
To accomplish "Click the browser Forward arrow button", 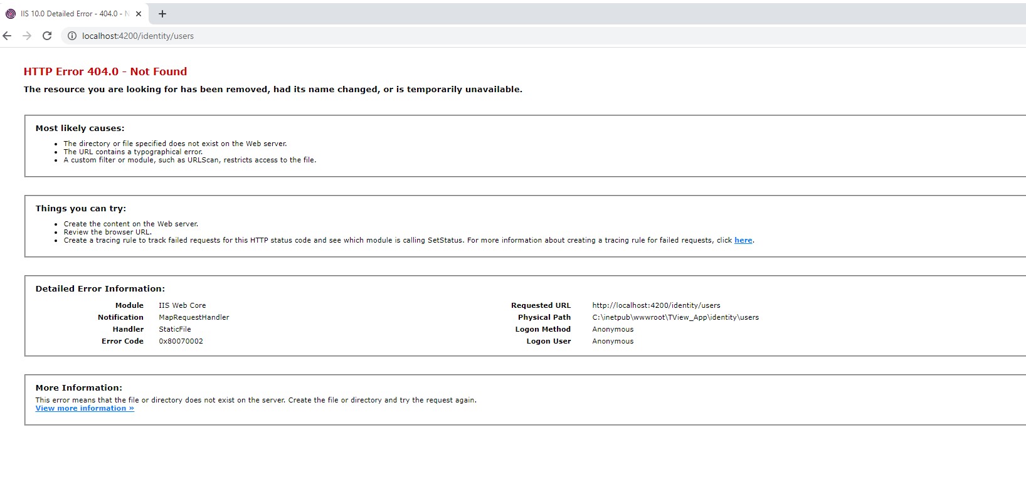I will pyautogui.click(x=27, y=36).
